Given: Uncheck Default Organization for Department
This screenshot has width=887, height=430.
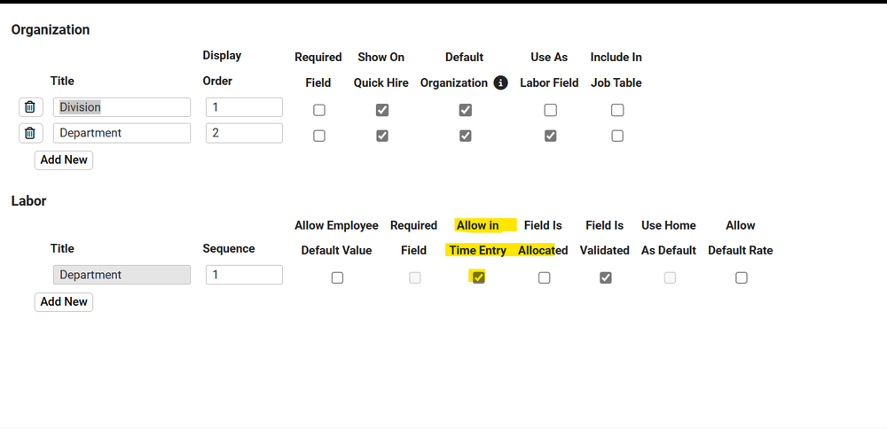Looking at the screenshot, I should [x=466, y=136].
